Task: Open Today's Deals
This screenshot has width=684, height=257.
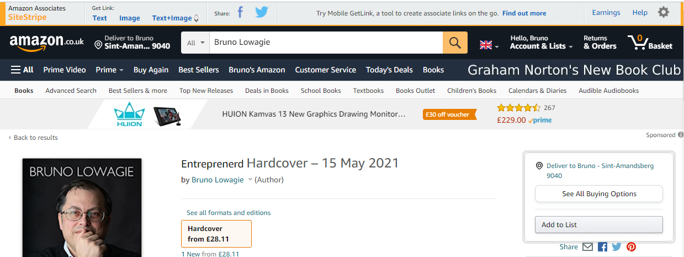Action: coord(389,70)
